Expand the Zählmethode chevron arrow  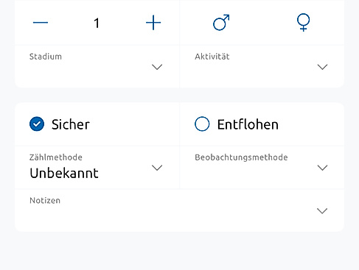point(157,168)
